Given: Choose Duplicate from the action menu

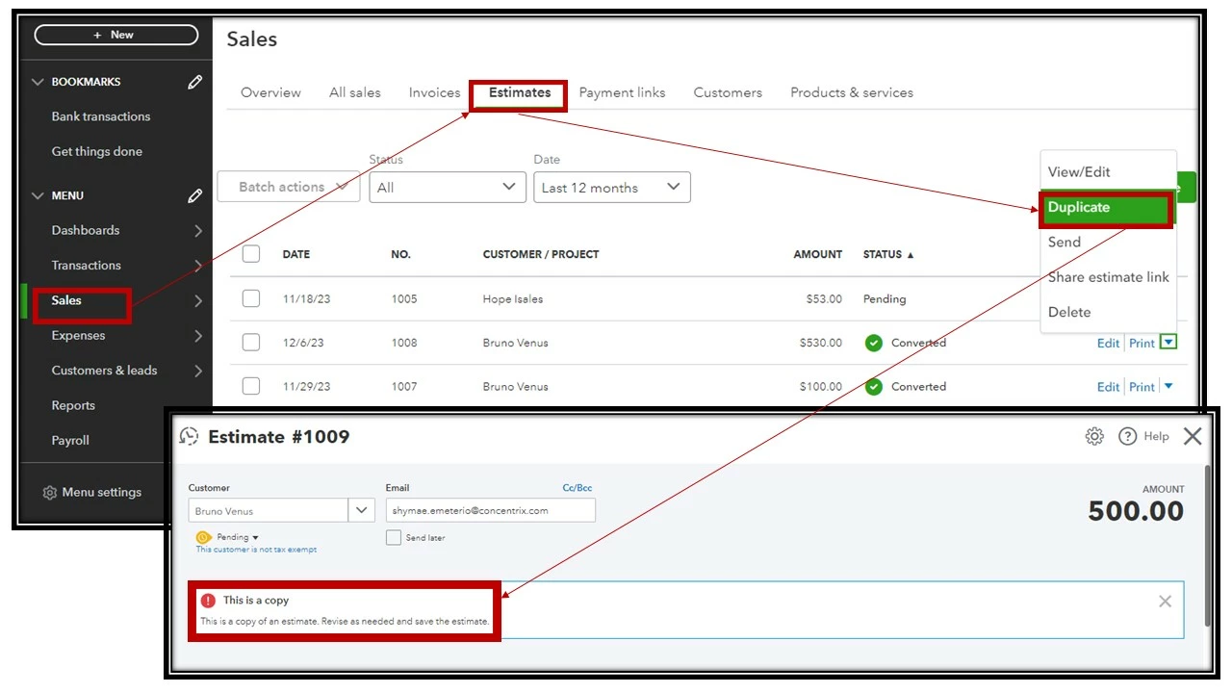Looking at the screenshot, I should pos(1107,208).
